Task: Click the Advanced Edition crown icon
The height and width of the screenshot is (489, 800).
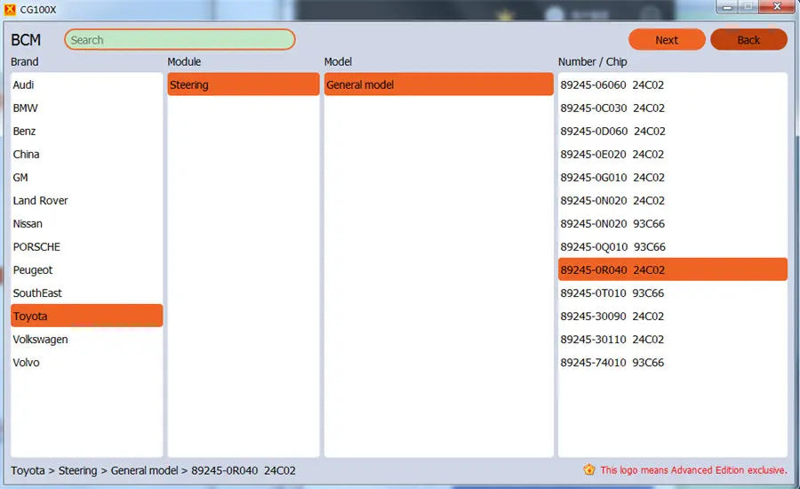Action: (589, 469)
